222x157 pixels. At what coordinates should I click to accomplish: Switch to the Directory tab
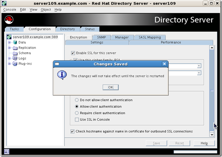coord(67,29)
